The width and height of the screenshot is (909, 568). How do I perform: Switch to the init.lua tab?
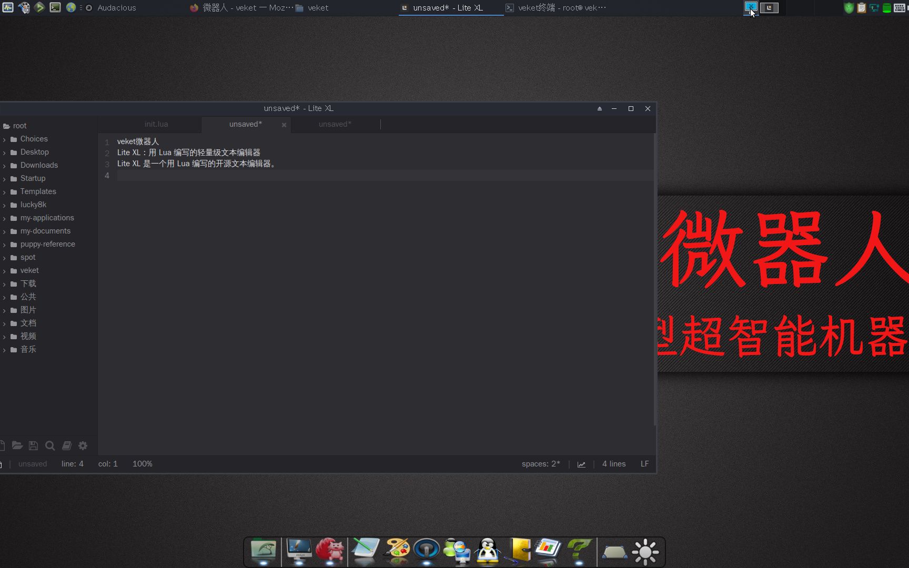pyautogui.click(x=156, y=124)
